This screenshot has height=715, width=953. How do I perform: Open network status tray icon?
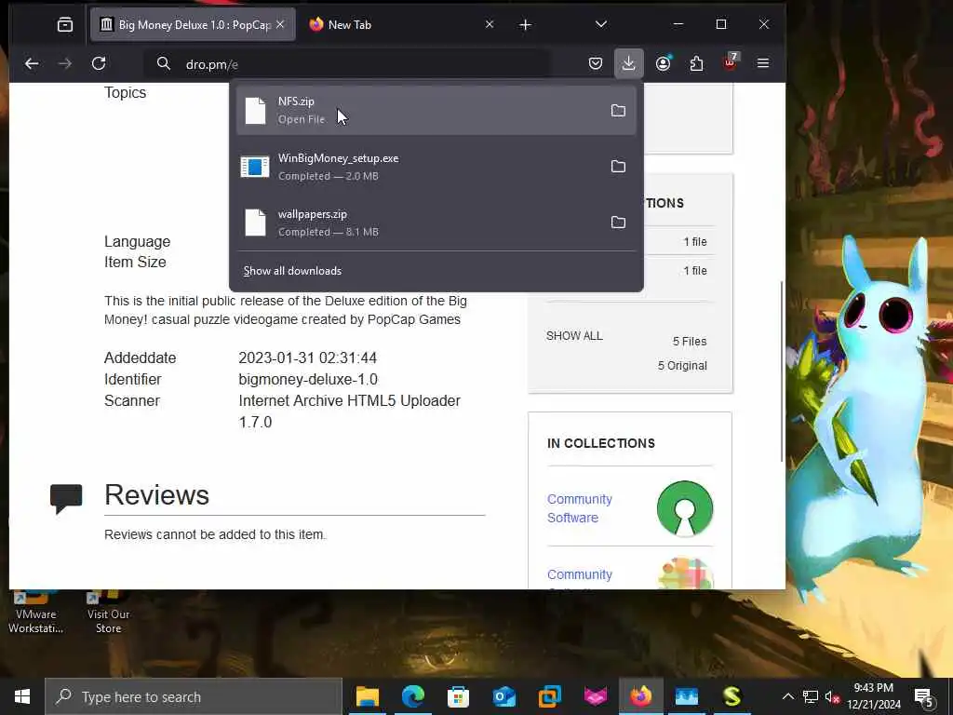click(811, 696)
